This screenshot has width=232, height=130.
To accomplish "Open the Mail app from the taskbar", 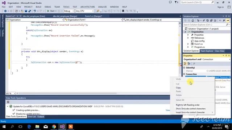I will pos(46,127).
